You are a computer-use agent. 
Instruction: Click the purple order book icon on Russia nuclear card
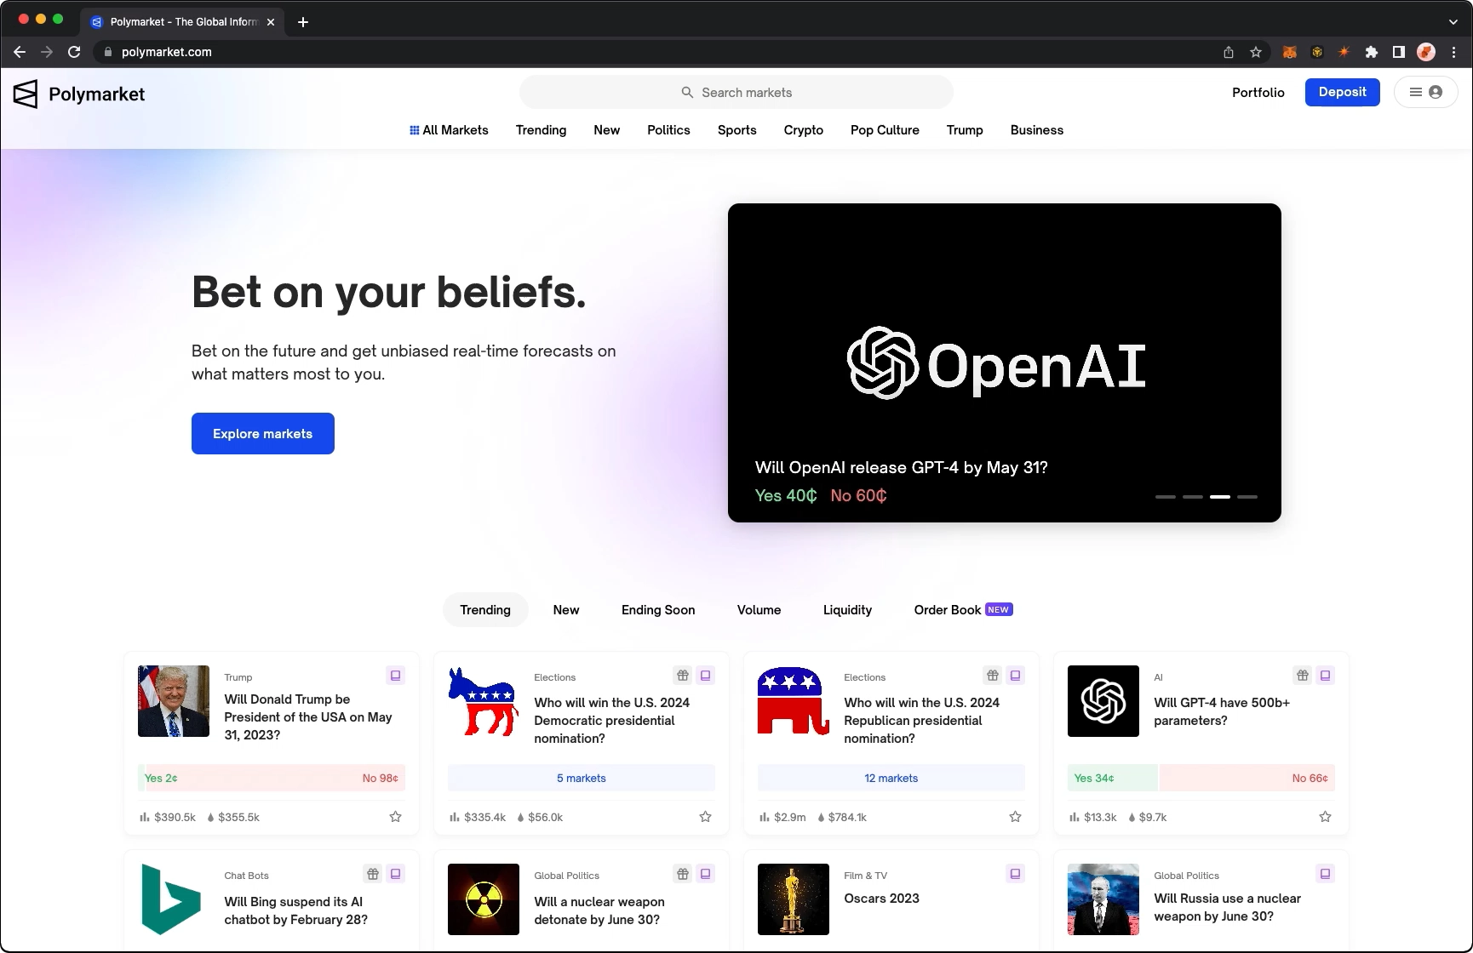pos(1325,874)
